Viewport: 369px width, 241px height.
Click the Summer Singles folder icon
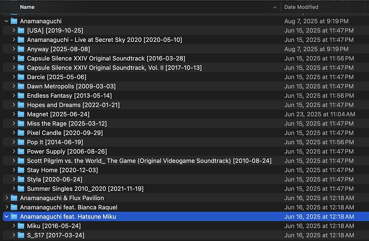pyautogui.click(x=21, y=189)
